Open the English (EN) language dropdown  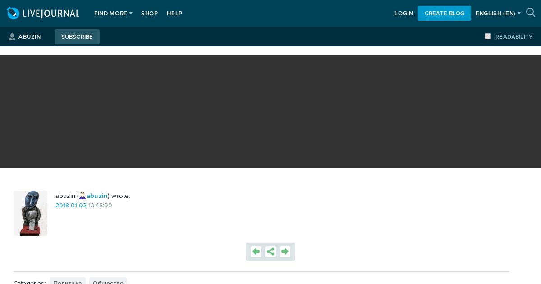(x=498, y=14)
